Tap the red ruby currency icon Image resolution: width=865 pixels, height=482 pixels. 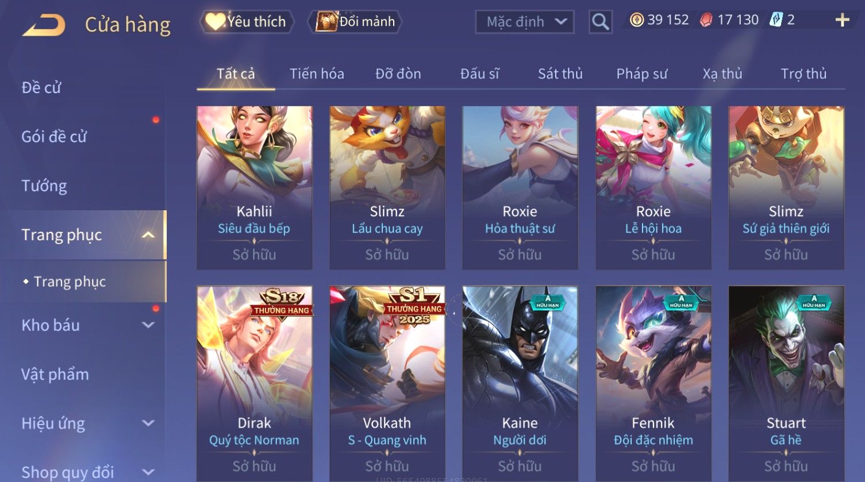coord(706,21)
